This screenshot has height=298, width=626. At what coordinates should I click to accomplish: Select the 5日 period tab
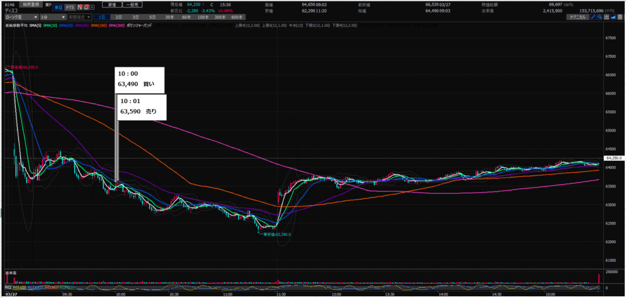(x=152, y=17)
